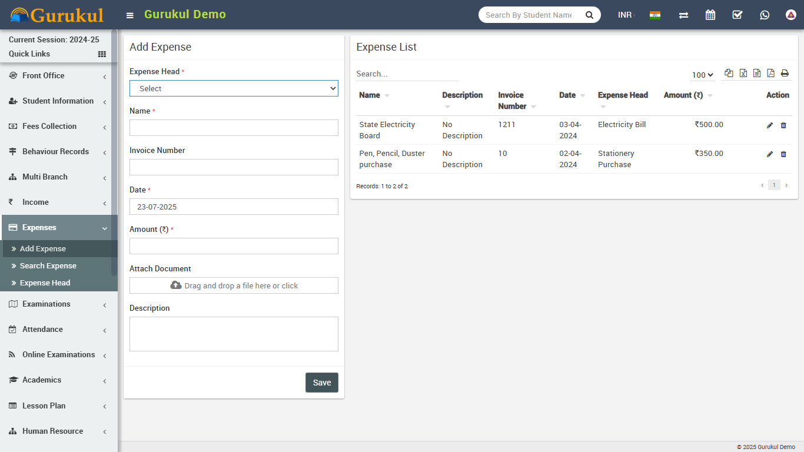
Task: Open the 100 records-per-page dropdown
Action: [702, 75]
